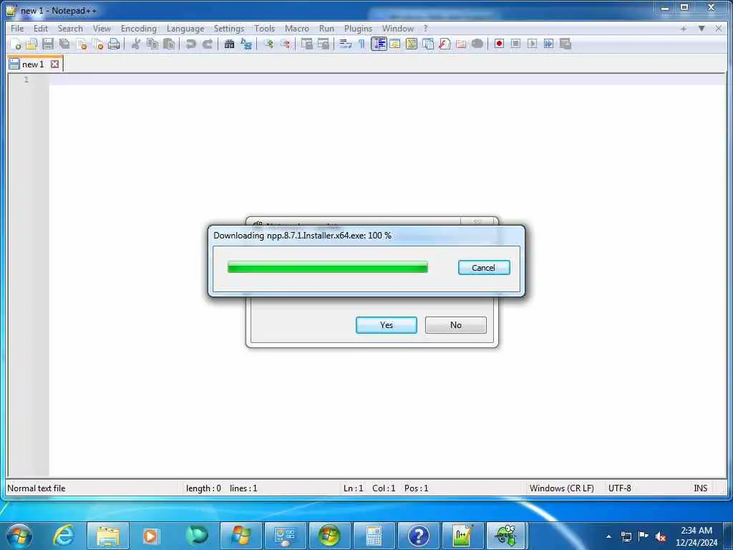Open Replace using toolbar icon
733x550 pixels.
pyautogui.click(x=246, y=44)
